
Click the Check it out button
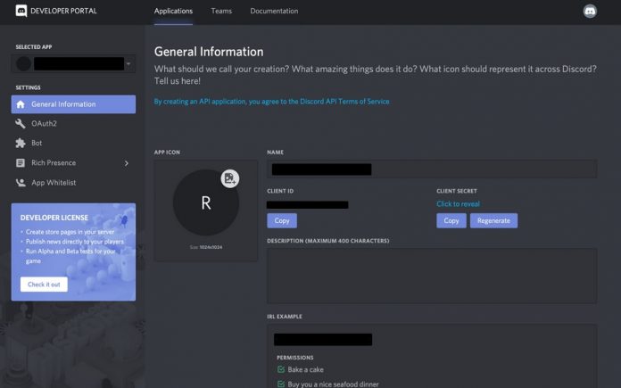pyautogui.click(x=44, y=285)
